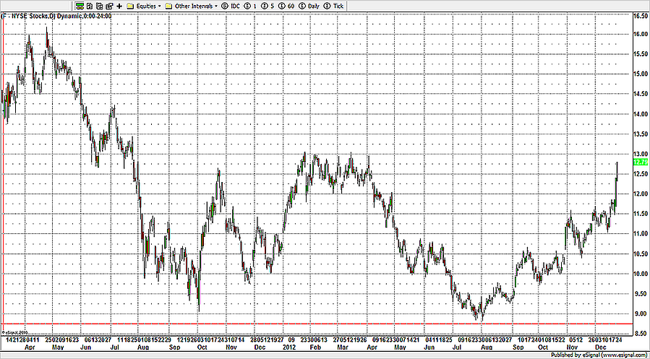Screen dimensions: 650x359
Task: Click the chart title F - NYSE Stocks
Action: 29,15
